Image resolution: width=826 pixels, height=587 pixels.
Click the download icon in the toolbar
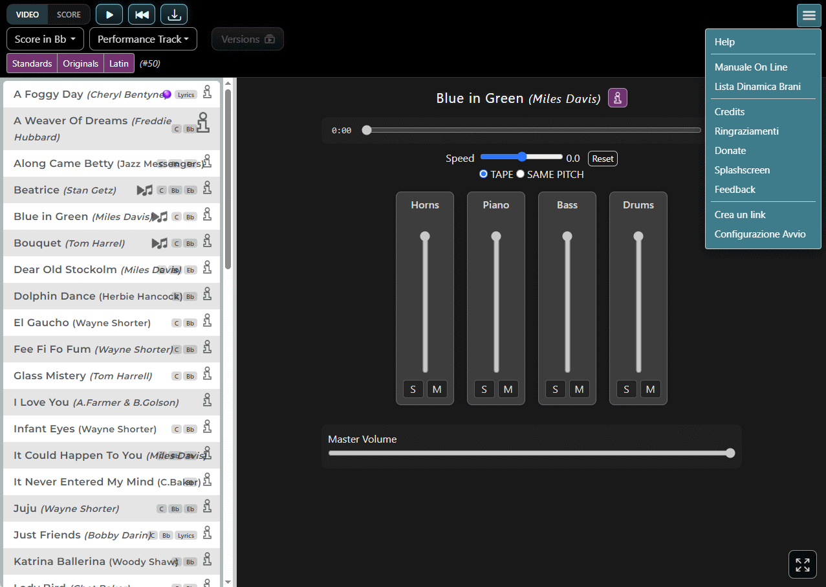pyautogui.click(x=174, y=14)
